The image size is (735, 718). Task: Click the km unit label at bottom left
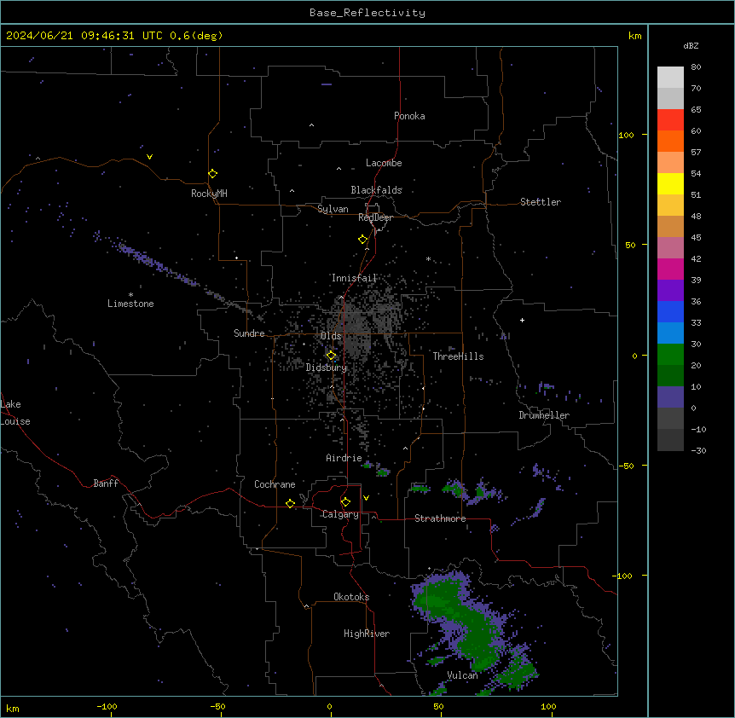click(13, 708)
